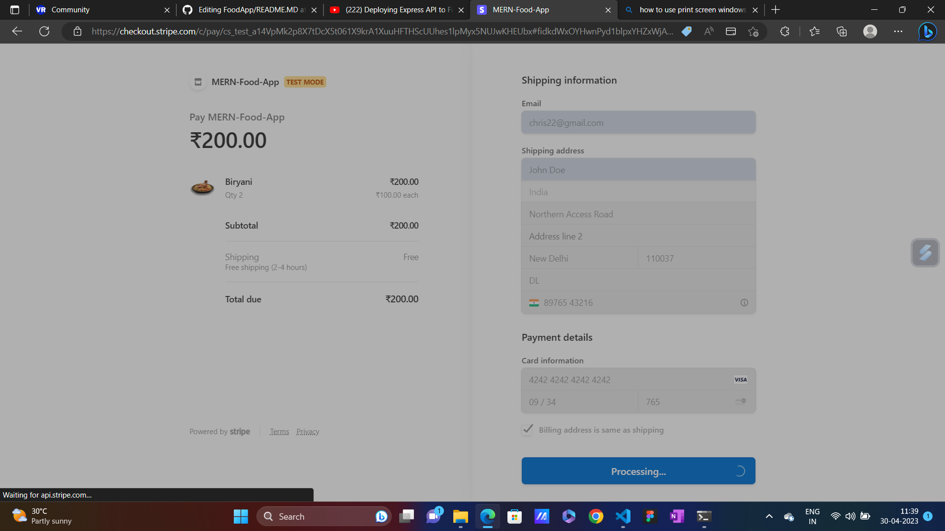Click the phone number info icon
The width and height of the screenshot is (945, 531).
point(744,303)
